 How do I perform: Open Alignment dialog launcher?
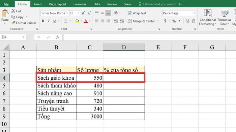159,29
